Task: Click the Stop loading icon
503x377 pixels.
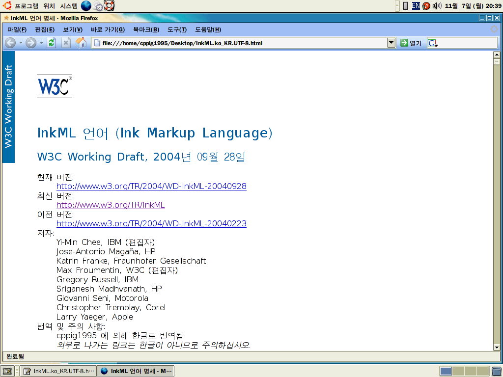Action: 66,43
